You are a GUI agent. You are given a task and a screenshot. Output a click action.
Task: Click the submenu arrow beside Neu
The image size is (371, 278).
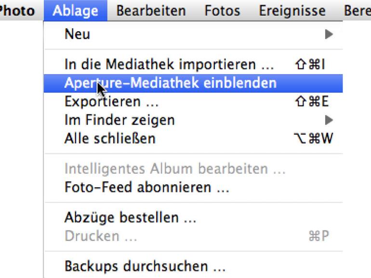pyautogui.click(x=329, y=34)
